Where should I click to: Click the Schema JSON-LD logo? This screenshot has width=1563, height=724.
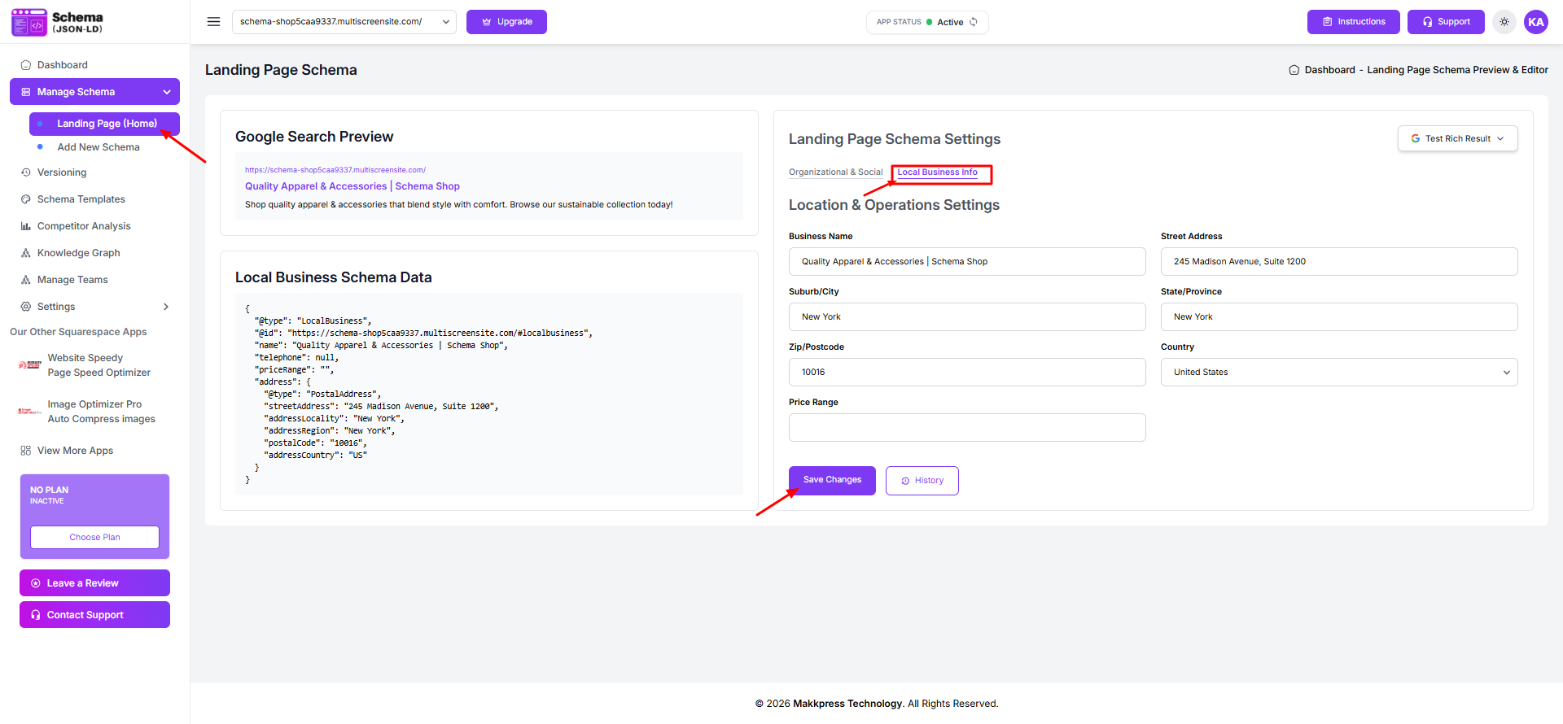tap(57, 22)
